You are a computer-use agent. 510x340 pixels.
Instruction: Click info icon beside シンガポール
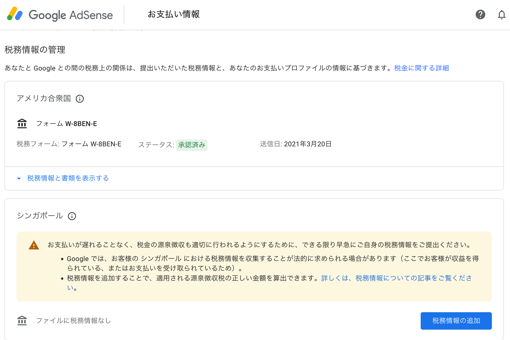[72, 216]
